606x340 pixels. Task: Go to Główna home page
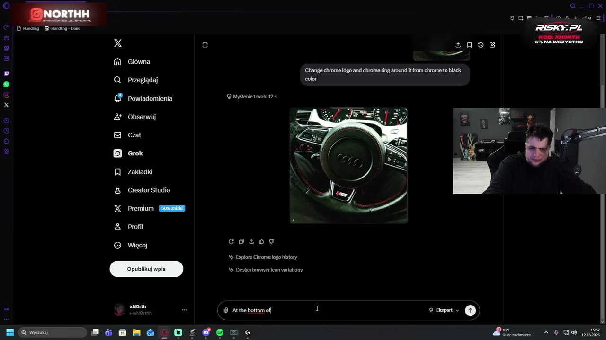pyautogui.click(x=132, y=62)
